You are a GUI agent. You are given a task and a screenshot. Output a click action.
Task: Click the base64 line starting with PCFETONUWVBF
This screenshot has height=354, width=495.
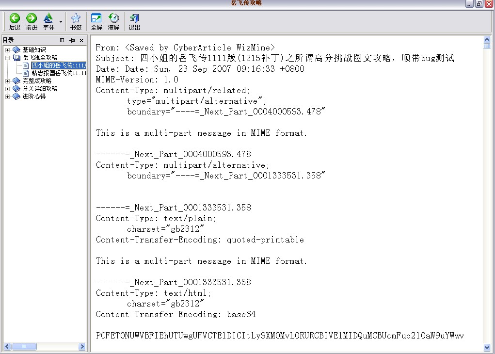[x=280, y=336]
